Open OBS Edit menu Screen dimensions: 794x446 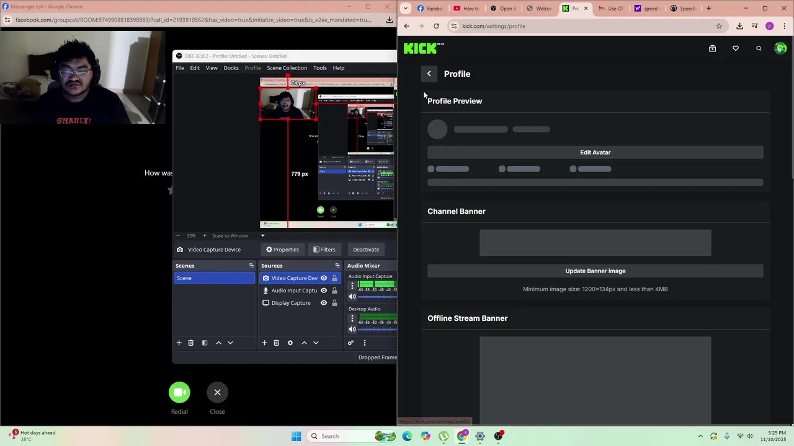195,68
